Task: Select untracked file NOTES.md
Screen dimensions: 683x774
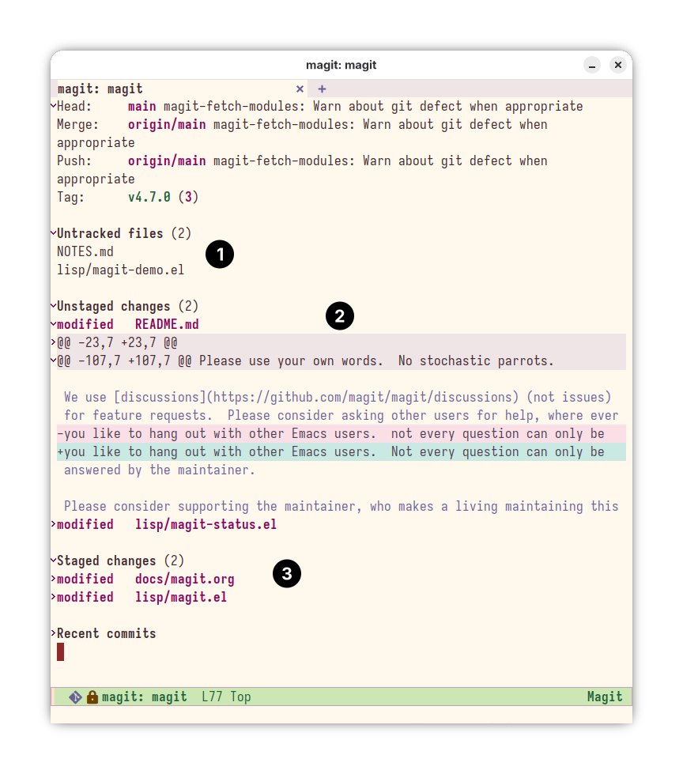Action: [85, 251]
